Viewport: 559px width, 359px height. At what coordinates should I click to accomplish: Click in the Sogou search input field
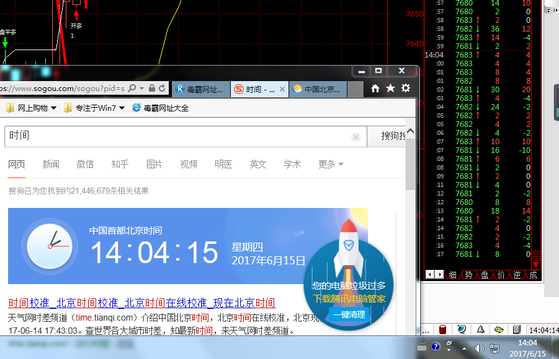[x=180, y=136]
